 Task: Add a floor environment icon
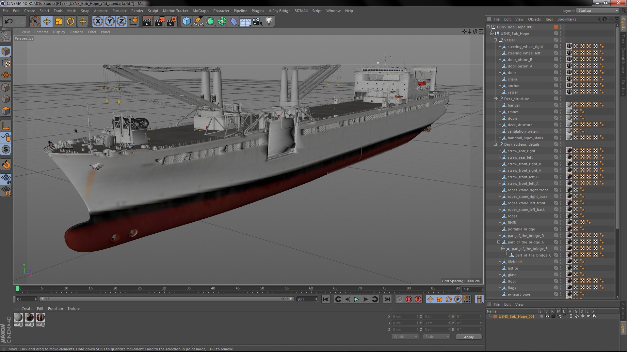(246, 22)
